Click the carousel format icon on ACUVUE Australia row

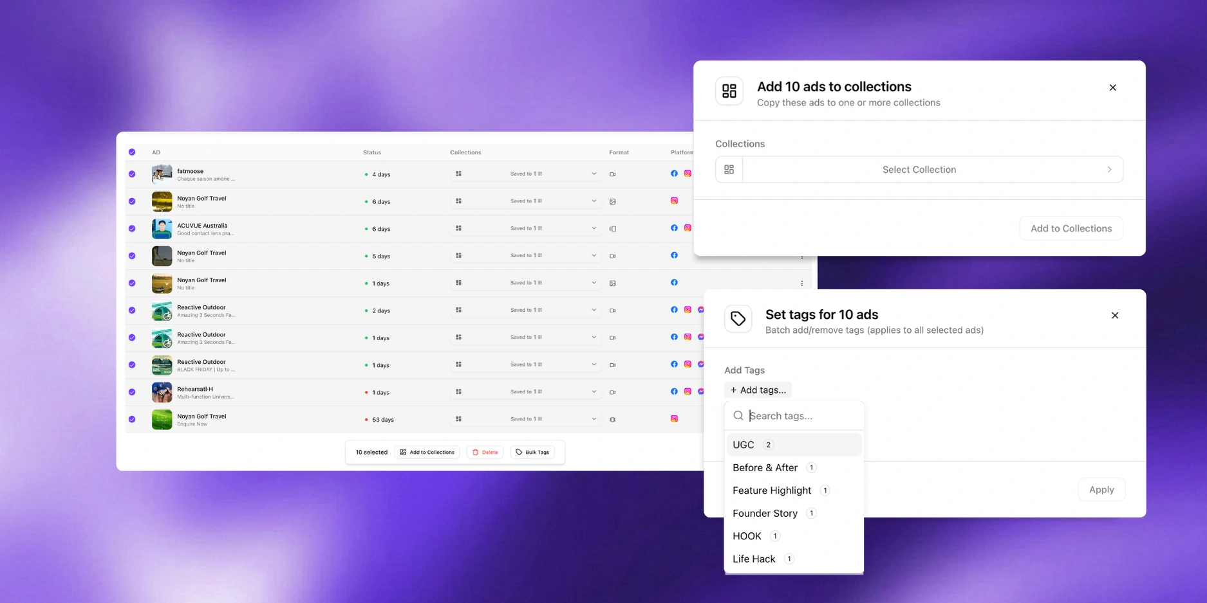point(612,228)
